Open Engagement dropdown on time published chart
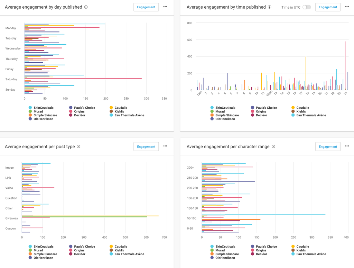This screenshot has width=354, height=268. tap(328, 7)
